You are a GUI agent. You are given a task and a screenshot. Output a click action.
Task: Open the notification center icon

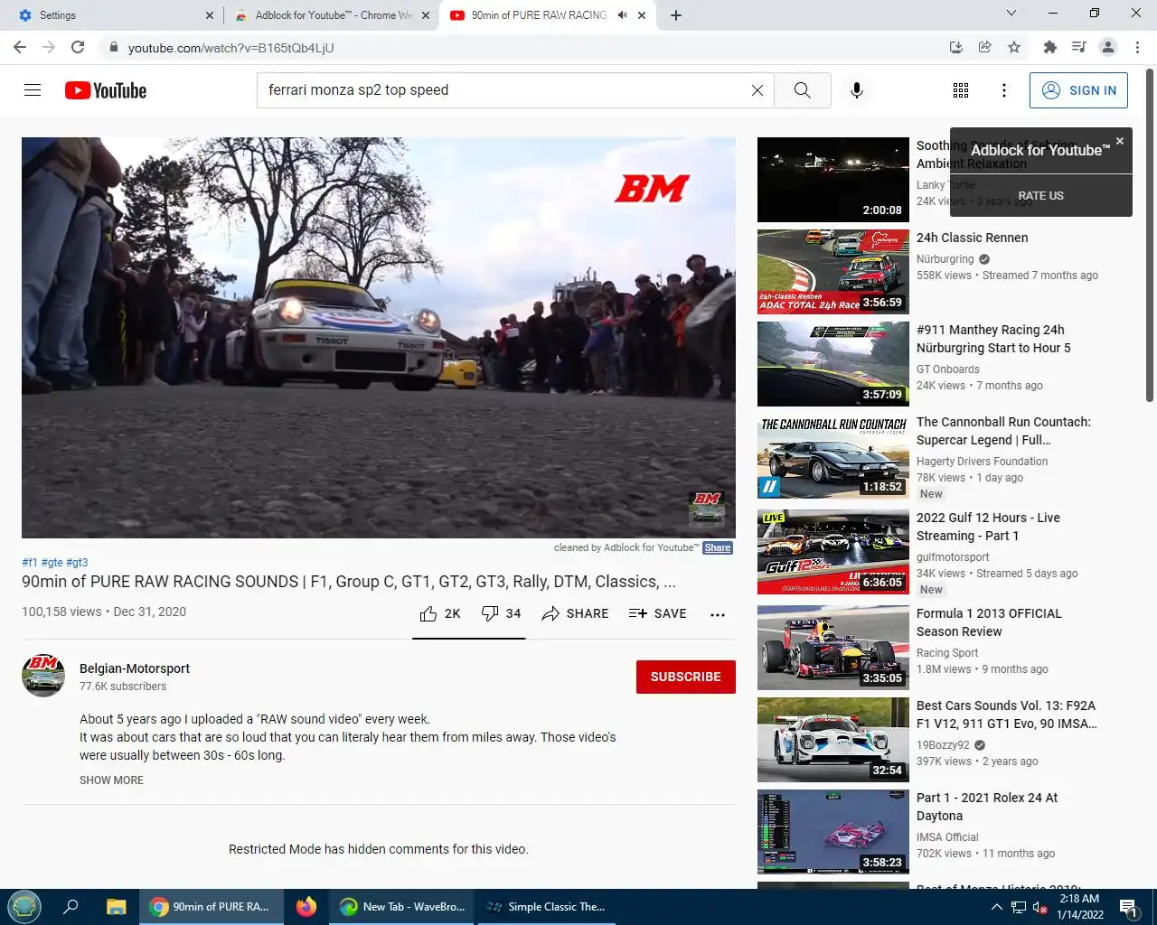coord(1127,907)
